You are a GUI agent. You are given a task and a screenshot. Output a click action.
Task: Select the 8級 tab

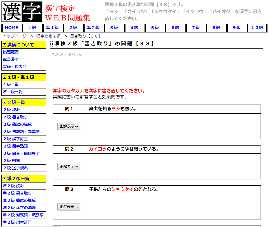click(x=217, y=28)
